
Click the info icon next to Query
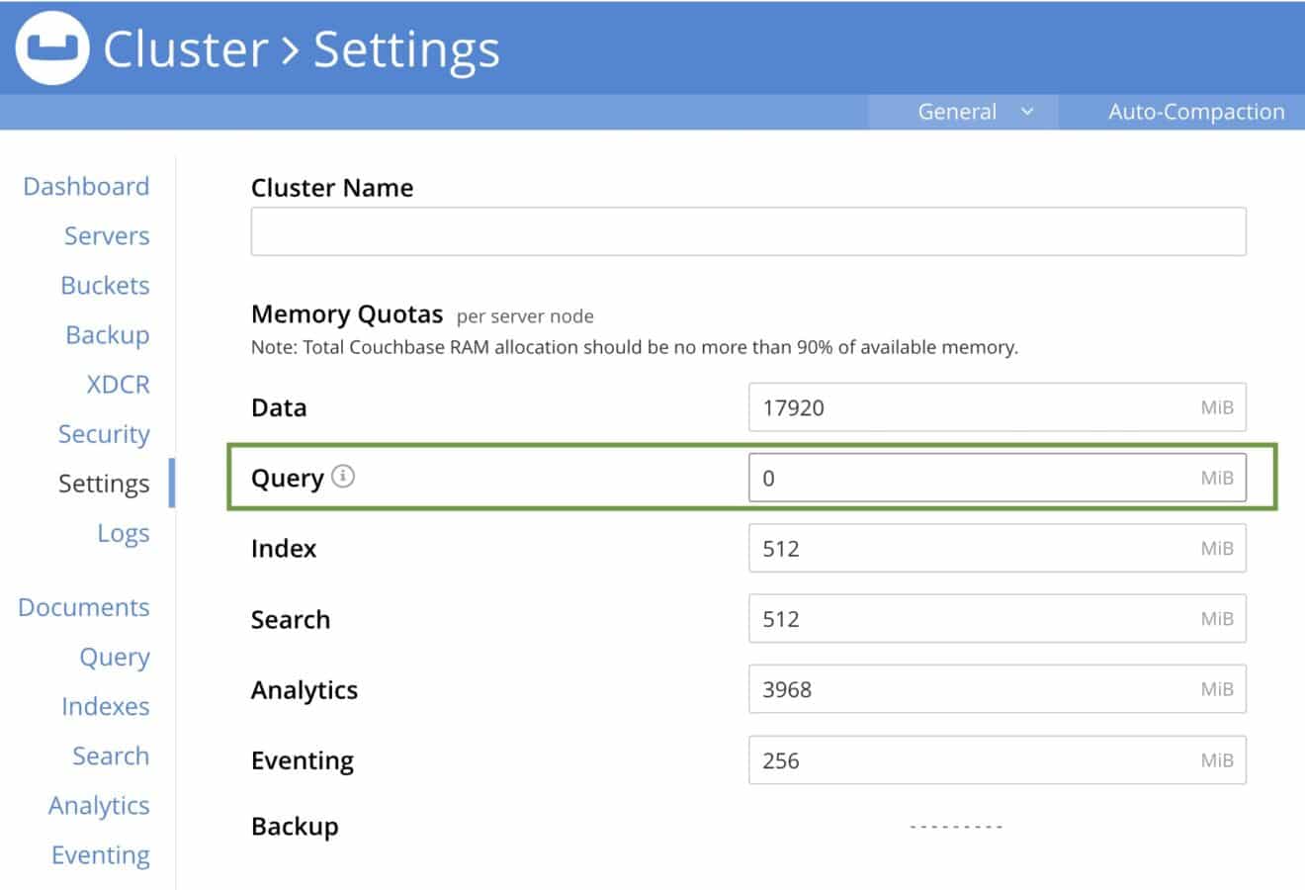342,476
